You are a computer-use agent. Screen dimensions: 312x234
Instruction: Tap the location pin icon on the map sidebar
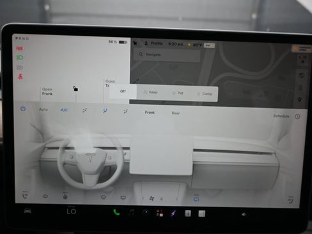[x=300, y=100]
